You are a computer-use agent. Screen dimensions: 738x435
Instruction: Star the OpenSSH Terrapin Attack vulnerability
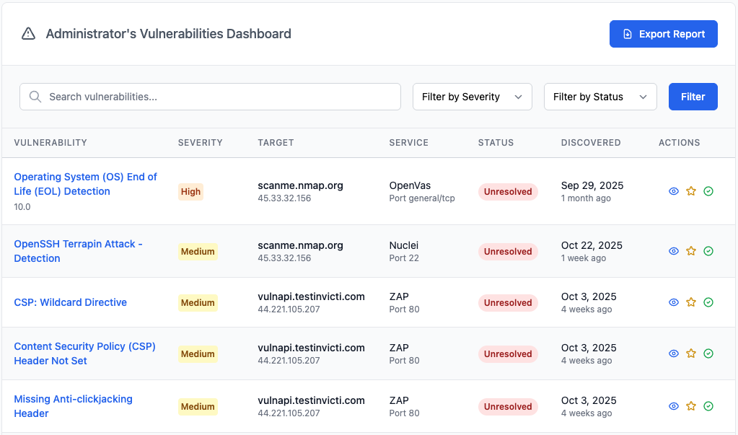coord(690,251)
